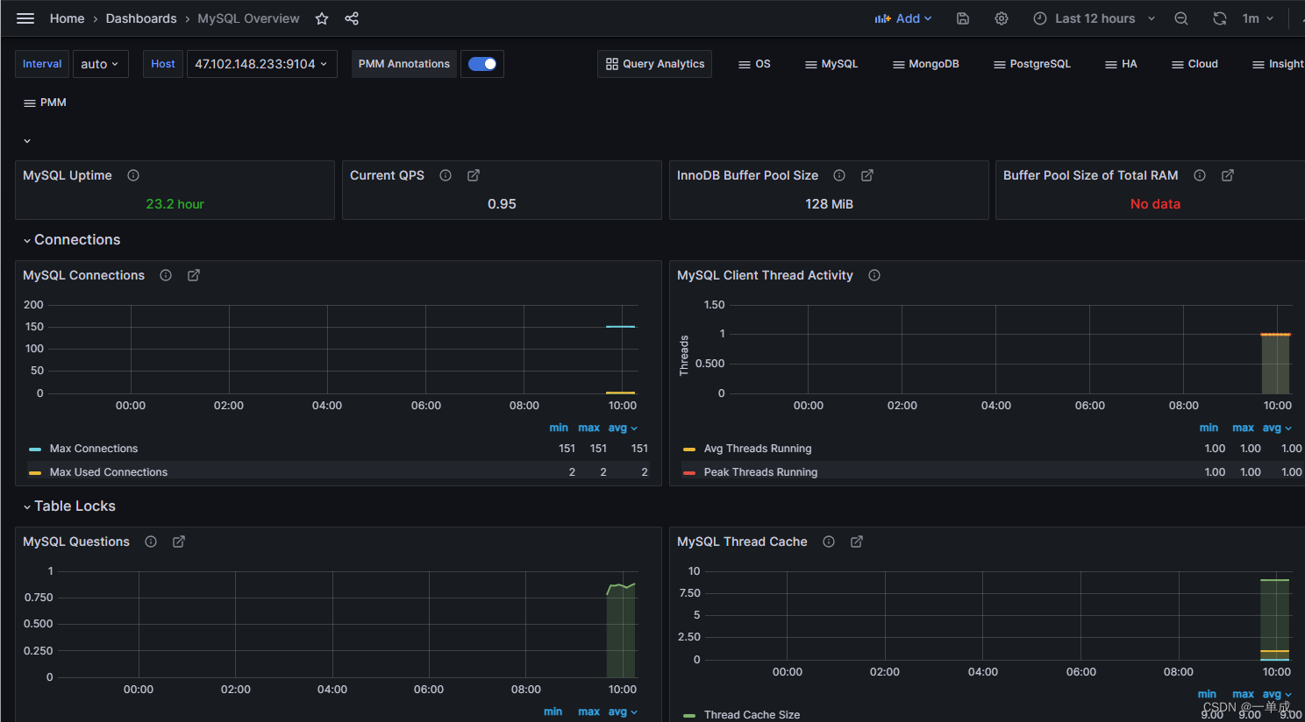Show info for Buffer Pool Size of Total RAM

tap(1200, 175)
